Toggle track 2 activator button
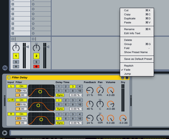Image resolution: width=169 pixels, height=139 pixels. 36,56
